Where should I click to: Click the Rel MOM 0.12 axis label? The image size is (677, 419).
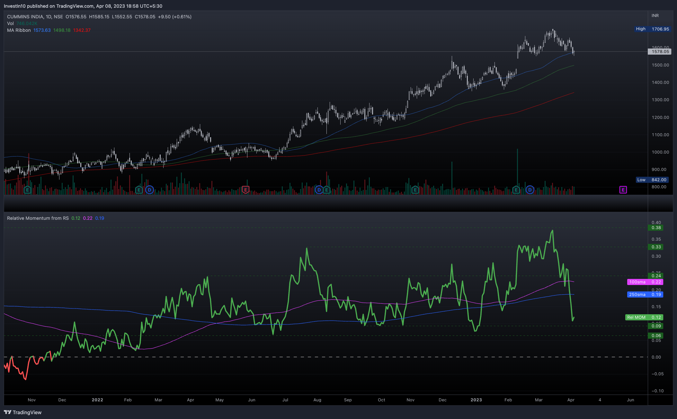coord(644,317)
